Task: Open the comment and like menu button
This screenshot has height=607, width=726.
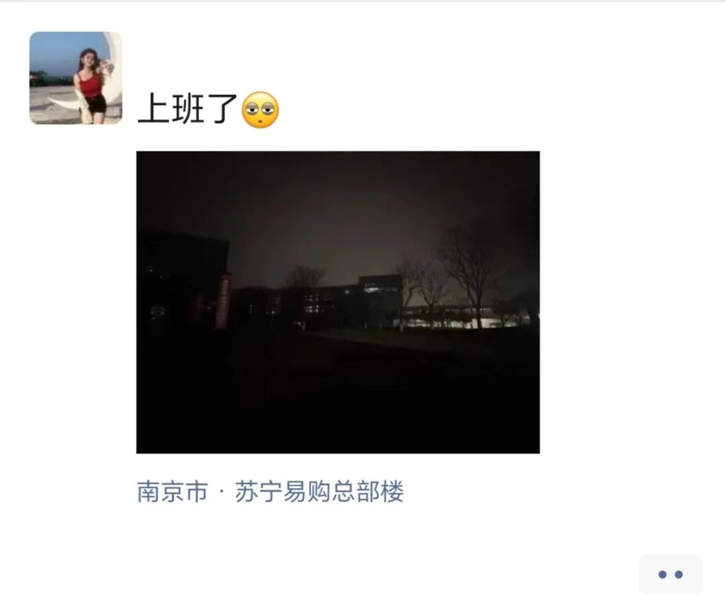Action: [x=670, y=574]
